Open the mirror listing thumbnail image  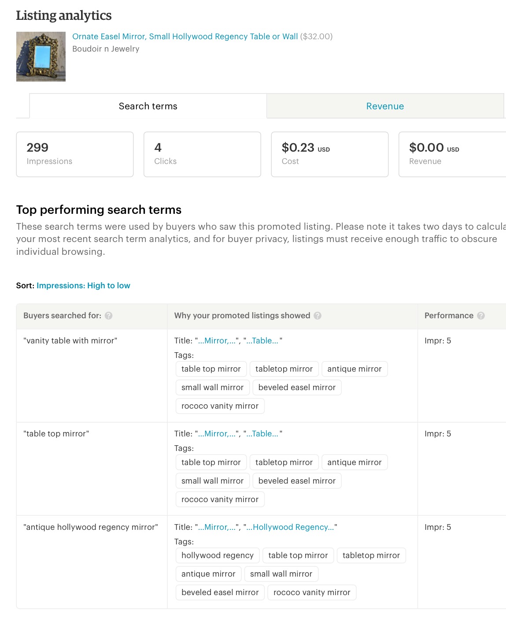(41, 56)
